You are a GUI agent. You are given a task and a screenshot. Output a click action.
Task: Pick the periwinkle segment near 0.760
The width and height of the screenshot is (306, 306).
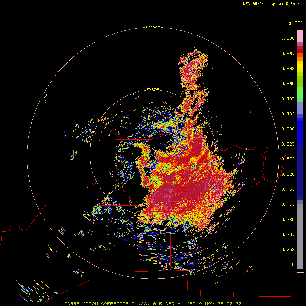click(x=300, y=108)
